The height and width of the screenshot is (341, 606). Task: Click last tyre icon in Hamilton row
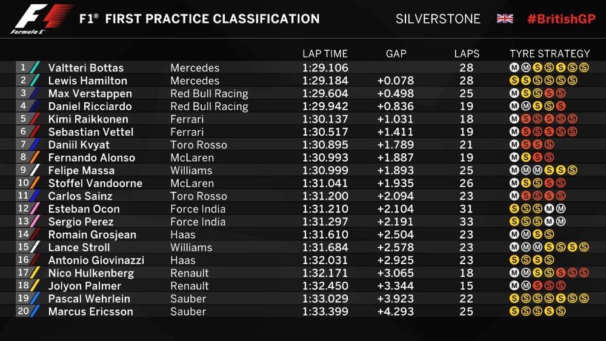[x=572, y=81]
